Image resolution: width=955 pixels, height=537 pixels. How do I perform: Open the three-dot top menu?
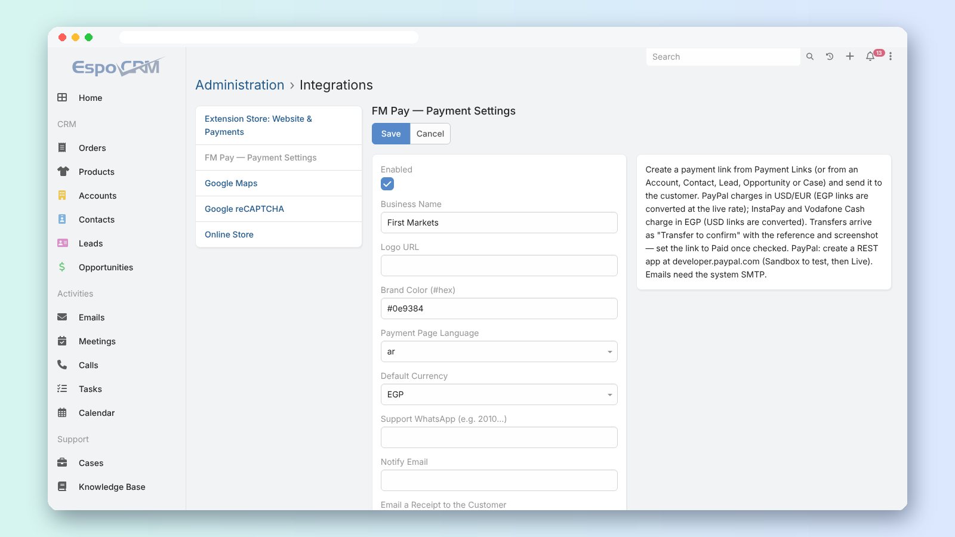pyautogui.click(x=891, y=57)
